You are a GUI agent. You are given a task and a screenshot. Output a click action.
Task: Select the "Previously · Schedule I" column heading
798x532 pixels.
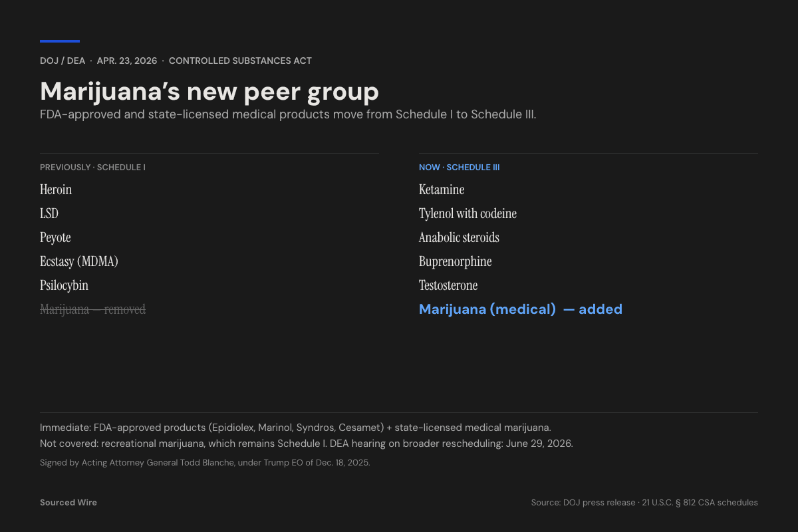tap(92, 168)
